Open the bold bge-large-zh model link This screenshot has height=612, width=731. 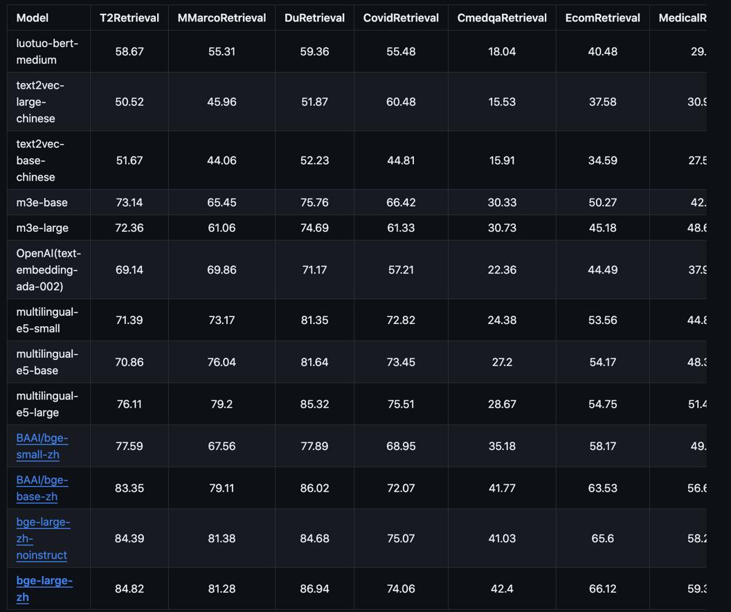coord(44,588)
